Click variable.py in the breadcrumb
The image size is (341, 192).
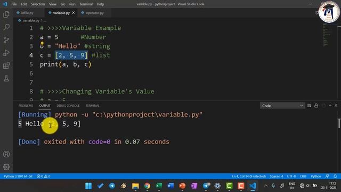[x=31, y=20]
